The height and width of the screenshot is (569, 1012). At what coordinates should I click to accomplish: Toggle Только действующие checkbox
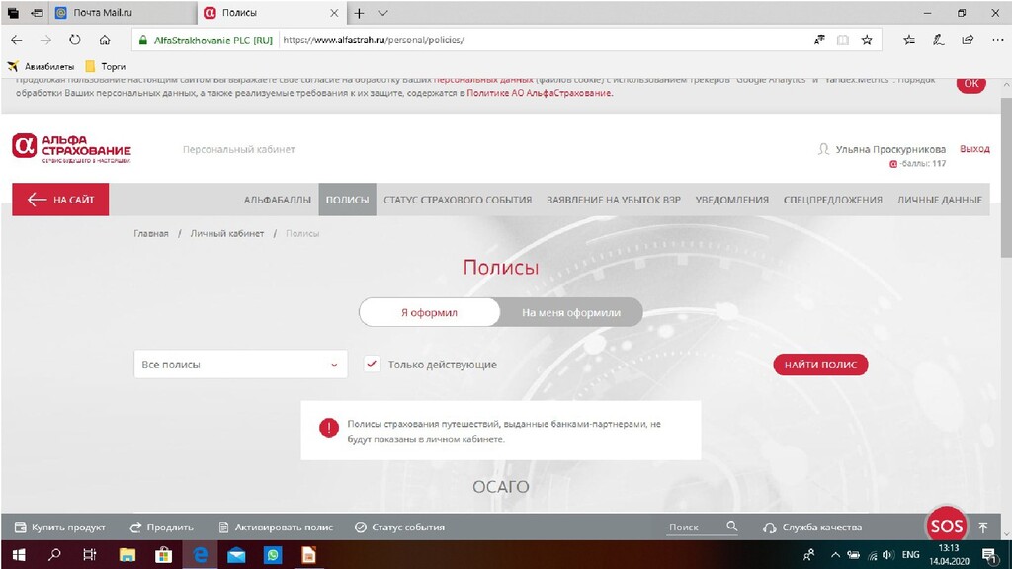(x=372, y=364)
